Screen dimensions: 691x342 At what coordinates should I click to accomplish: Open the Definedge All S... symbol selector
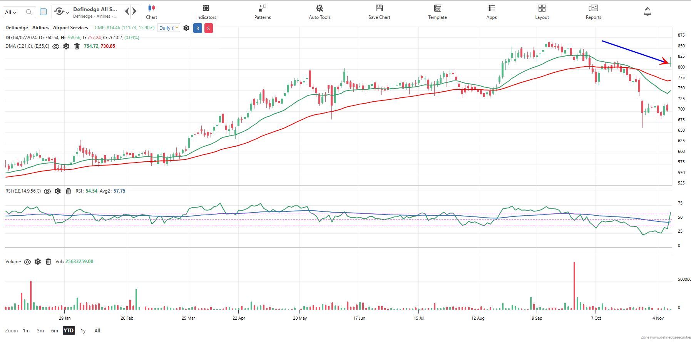(x=95, y=12)
